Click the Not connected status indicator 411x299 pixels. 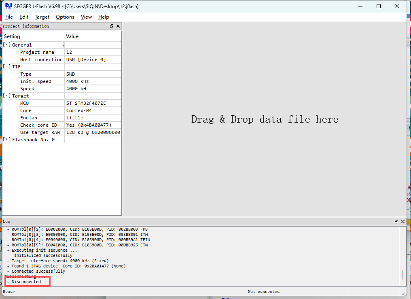[263, 291]
